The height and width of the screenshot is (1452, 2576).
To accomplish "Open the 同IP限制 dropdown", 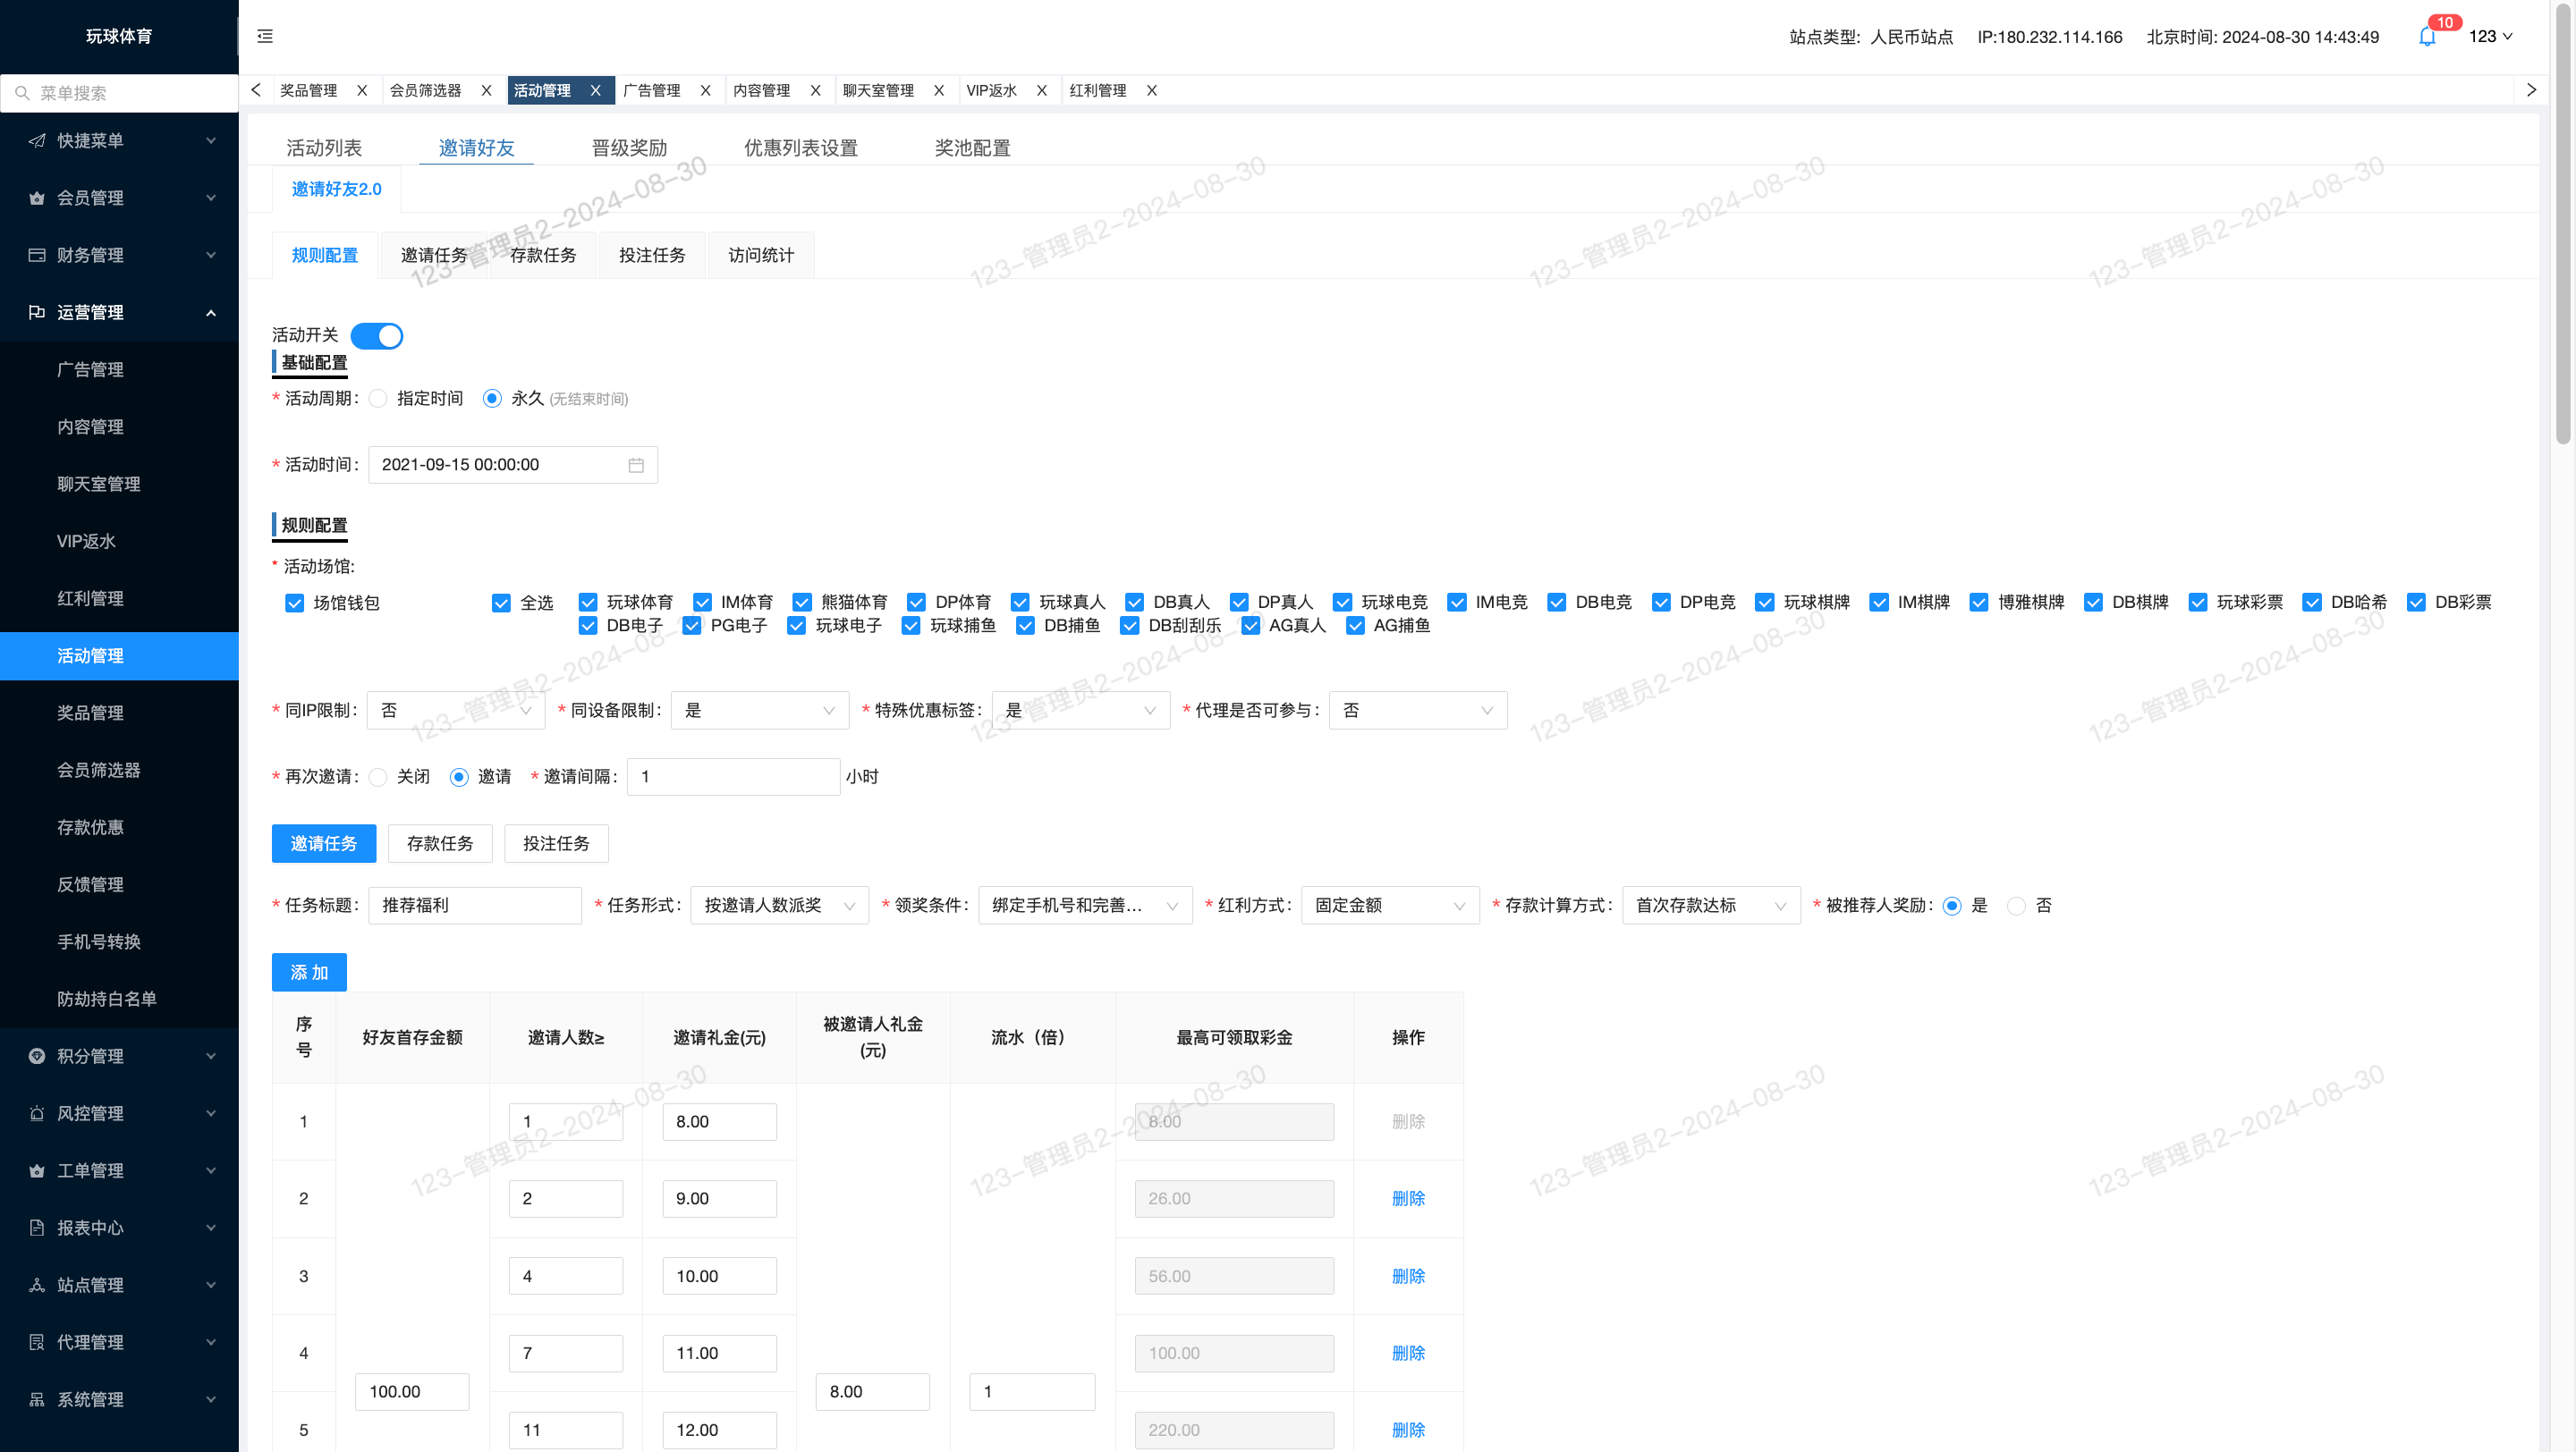I will click(456, 711).
